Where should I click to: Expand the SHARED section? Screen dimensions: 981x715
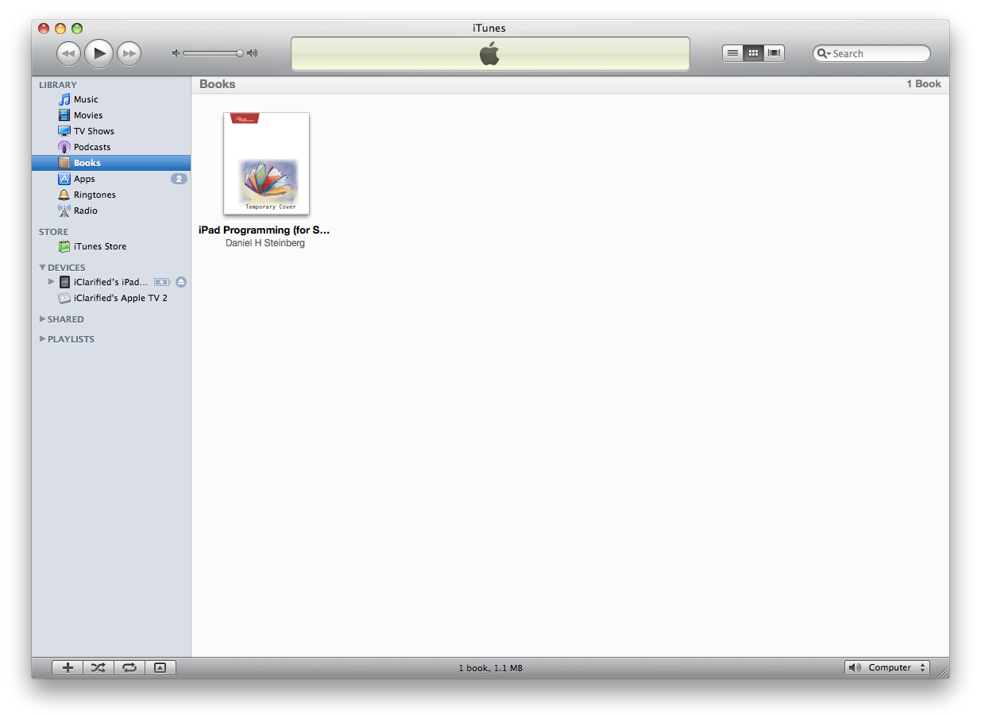point(42,319)
